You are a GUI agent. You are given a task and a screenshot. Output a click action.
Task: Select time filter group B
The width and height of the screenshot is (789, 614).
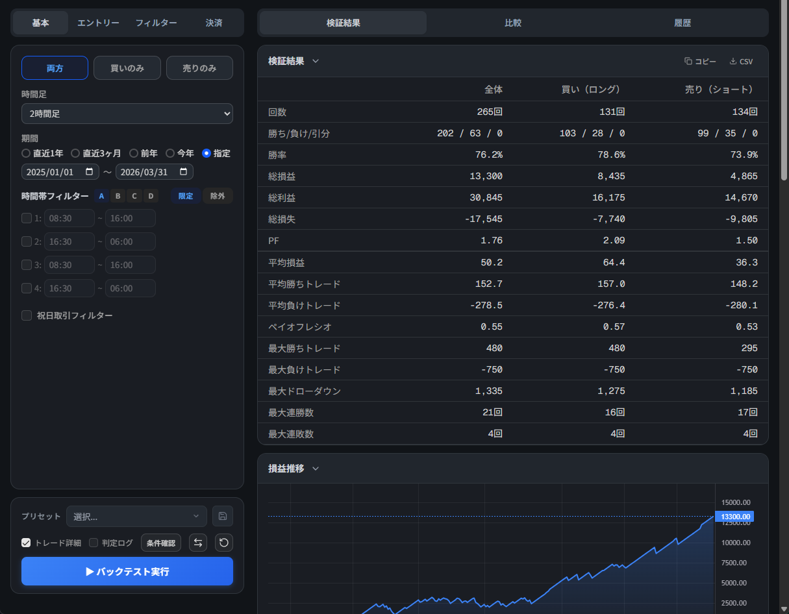pos(118,196)
